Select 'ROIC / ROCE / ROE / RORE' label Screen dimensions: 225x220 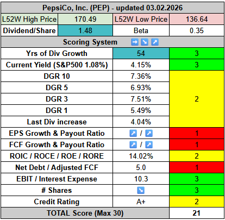57,156
